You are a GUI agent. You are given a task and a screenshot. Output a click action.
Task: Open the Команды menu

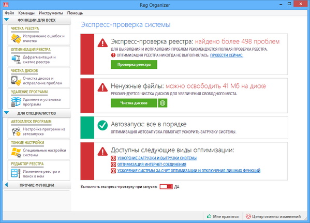[x=26, y=13]
